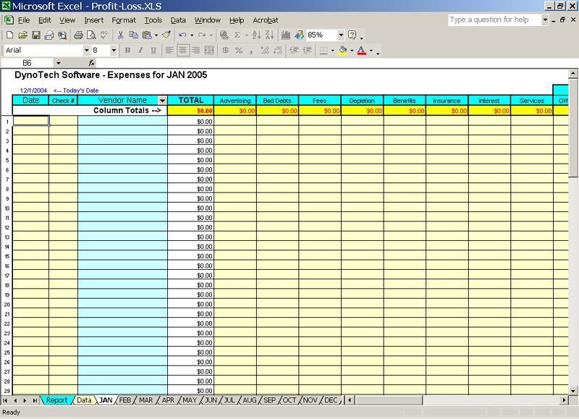The width and height of the screenshot is (579, 419).
Task: Open the Vendor Name filter dropdown
Action: pyautogui.click(x=161, y=100)
